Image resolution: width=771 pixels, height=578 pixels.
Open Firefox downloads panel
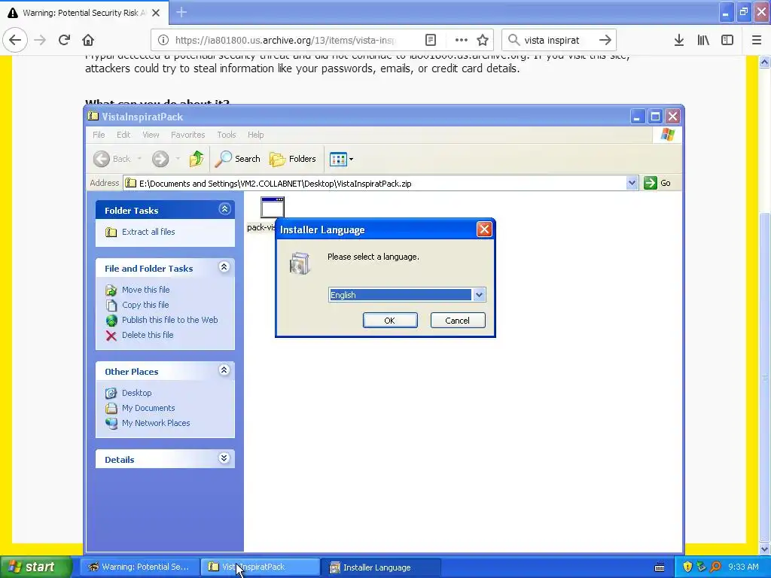(679, 41)
